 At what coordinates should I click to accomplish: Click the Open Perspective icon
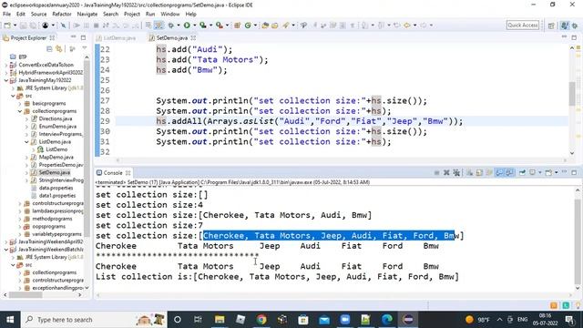[x=551, y=26]
